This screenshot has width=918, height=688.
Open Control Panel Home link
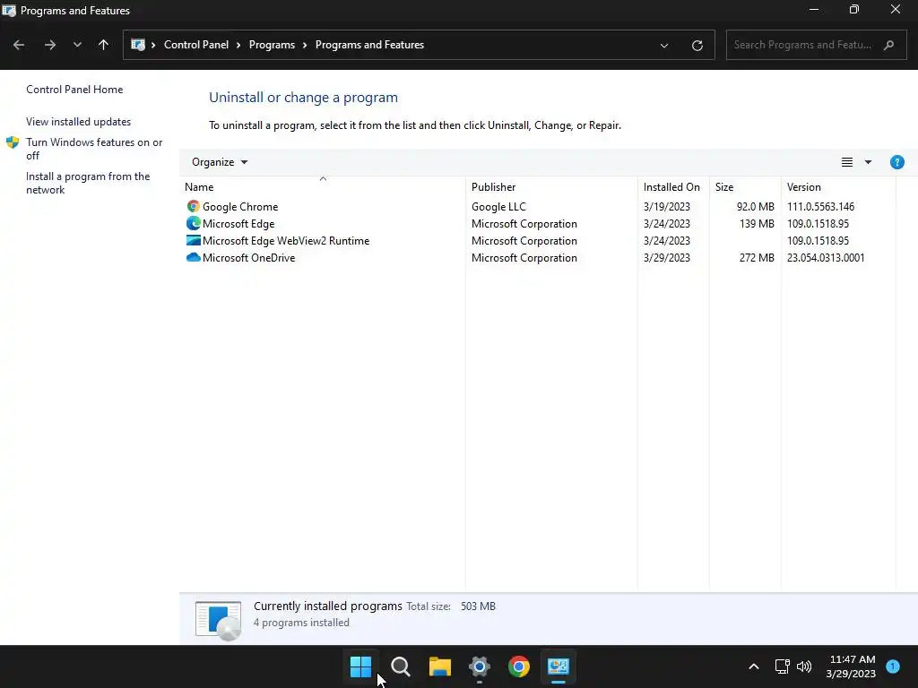point(74,90)
